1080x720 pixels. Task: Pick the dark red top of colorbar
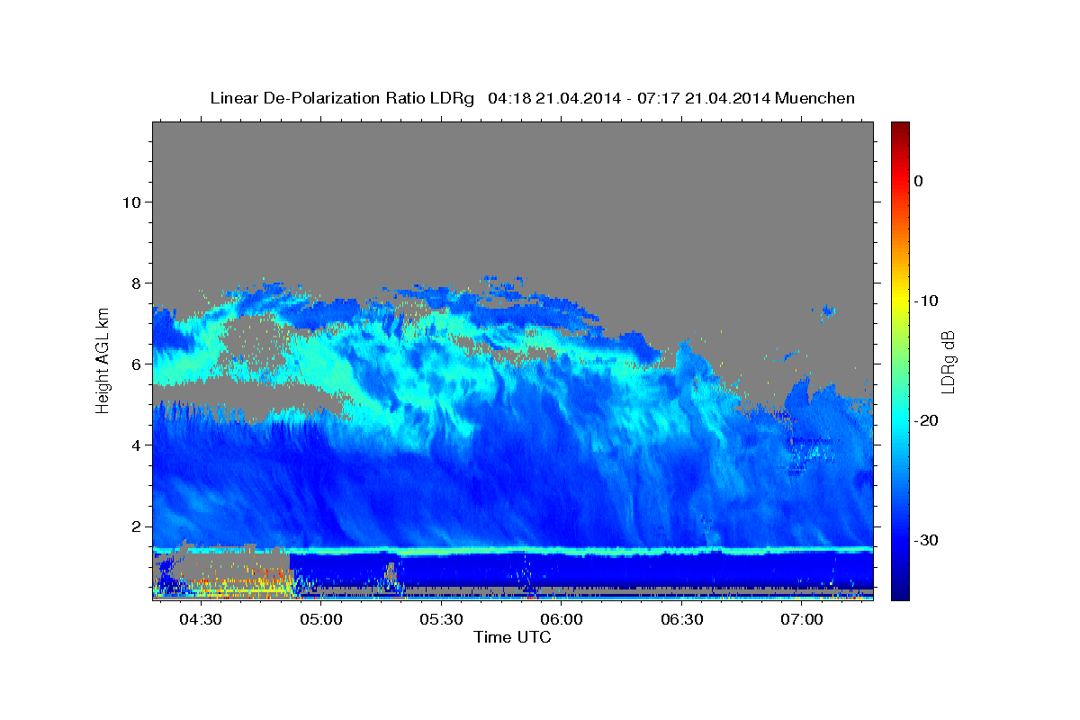[900, 128]
